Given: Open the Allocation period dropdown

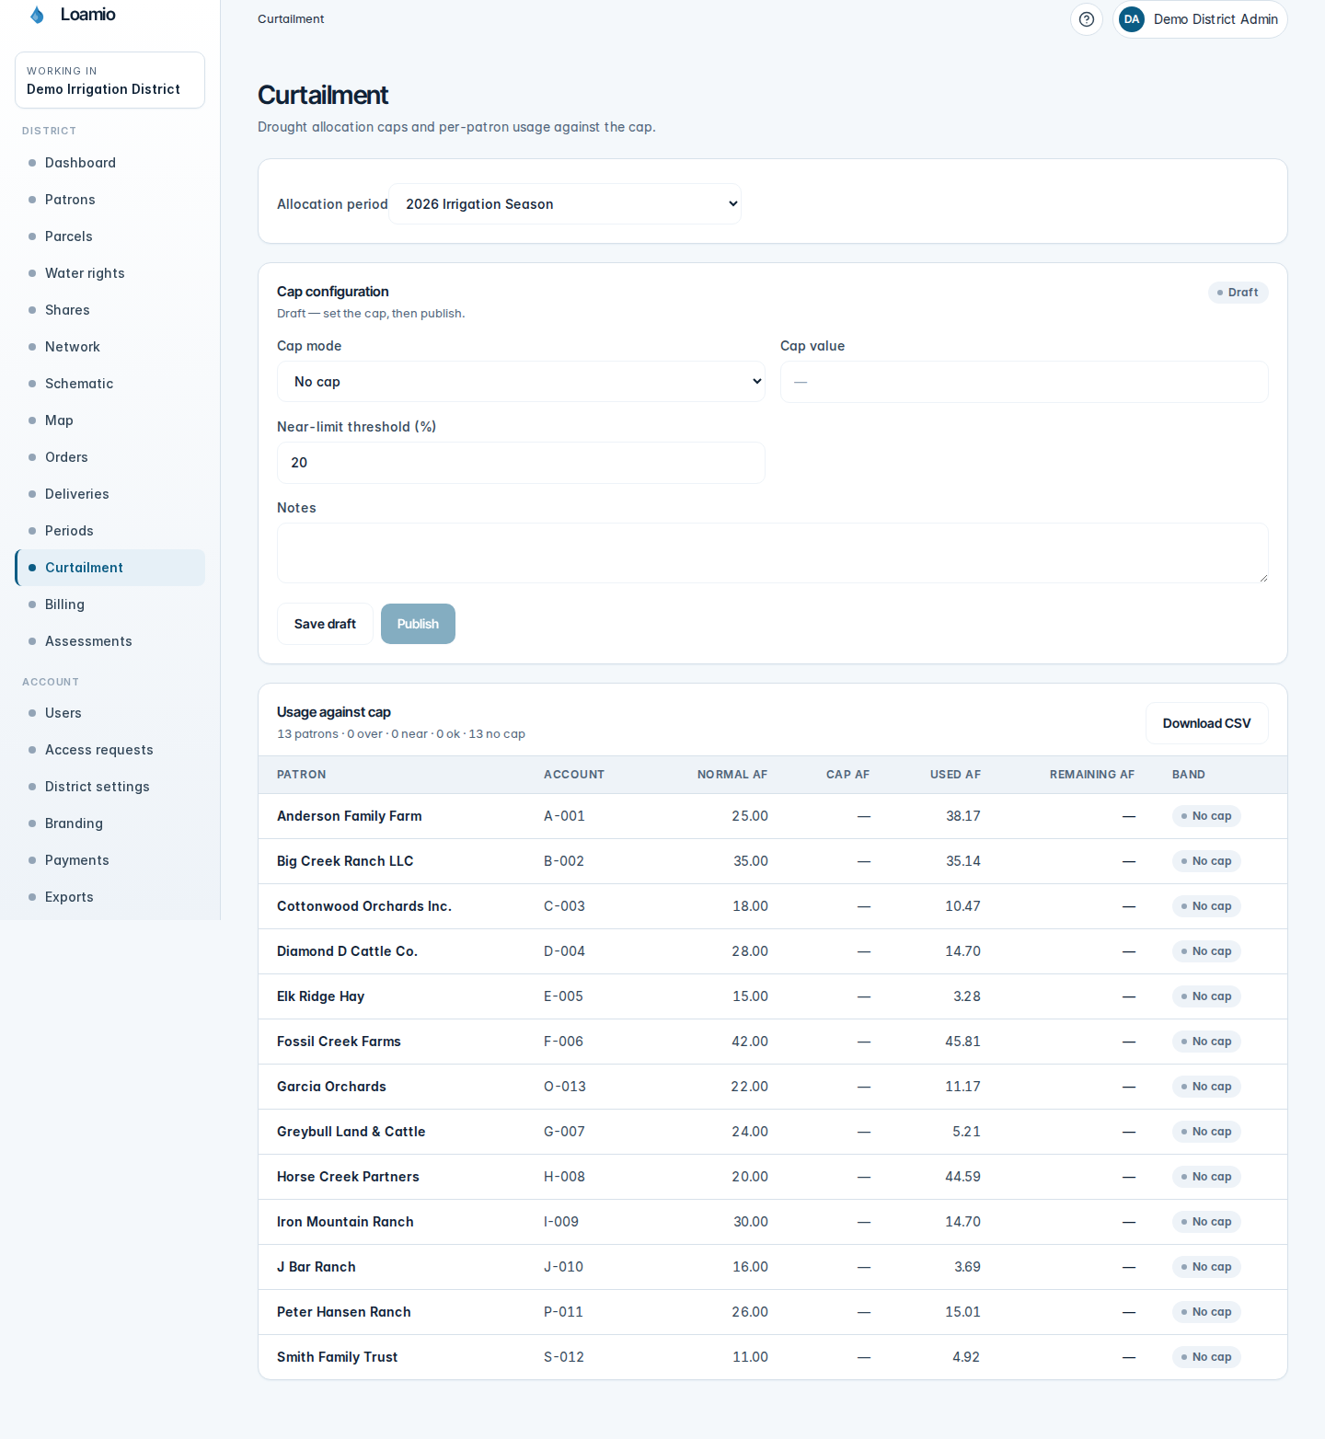Looking at the screenshot, I should [x=565, y=204].
